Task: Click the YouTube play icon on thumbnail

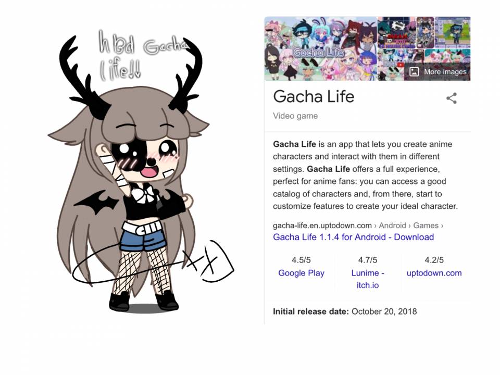Action: coord(399,65)
